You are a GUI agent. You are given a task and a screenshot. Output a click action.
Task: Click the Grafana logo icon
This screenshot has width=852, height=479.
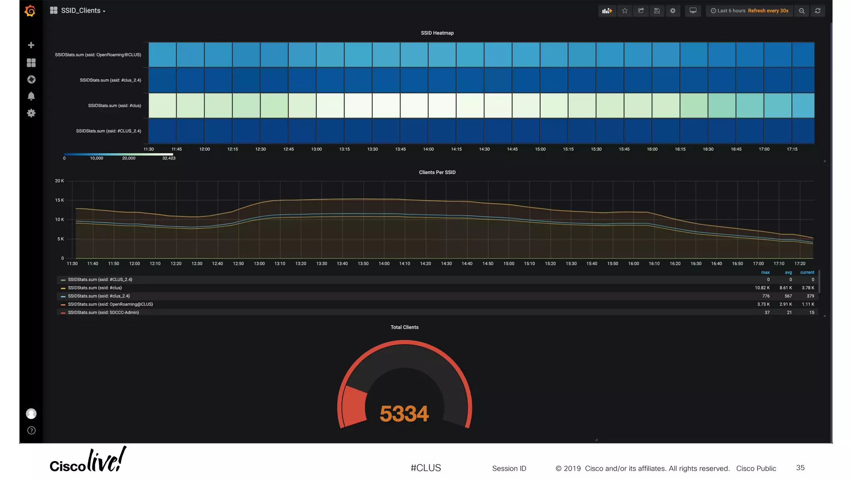coord(30,11)
